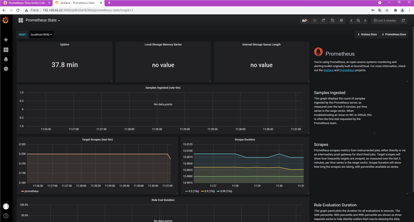Open Chrome three-dot menu
This screenshot has width=414, height=222.
410,10
